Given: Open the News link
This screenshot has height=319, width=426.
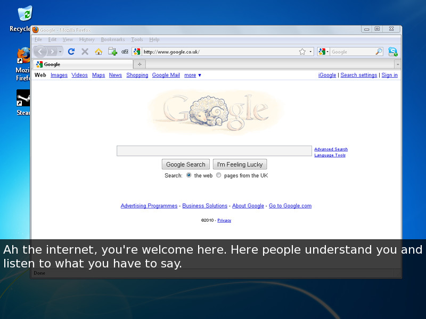Looking at the screenshot, I should (x=116, y=75).
